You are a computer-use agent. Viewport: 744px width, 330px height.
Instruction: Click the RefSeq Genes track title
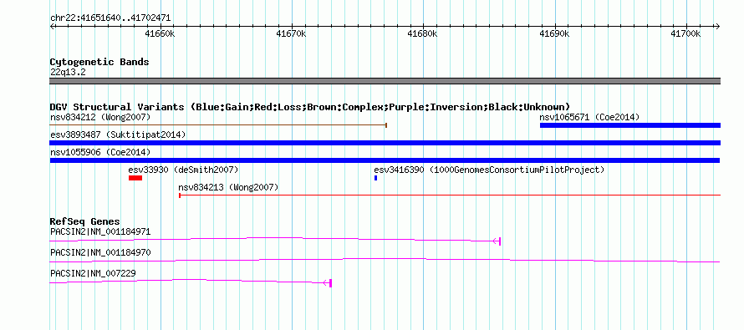[x=85, y=221]
